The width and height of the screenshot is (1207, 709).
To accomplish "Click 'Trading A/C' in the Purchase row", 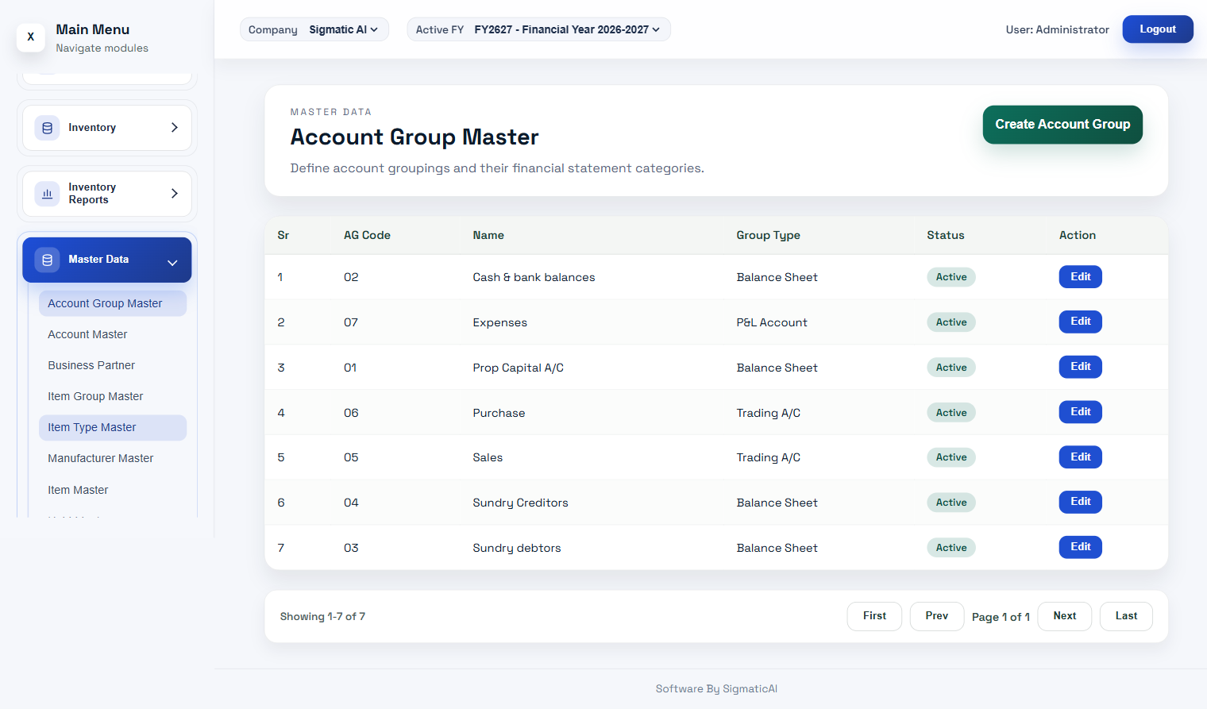I will click(x=768, y=413).
